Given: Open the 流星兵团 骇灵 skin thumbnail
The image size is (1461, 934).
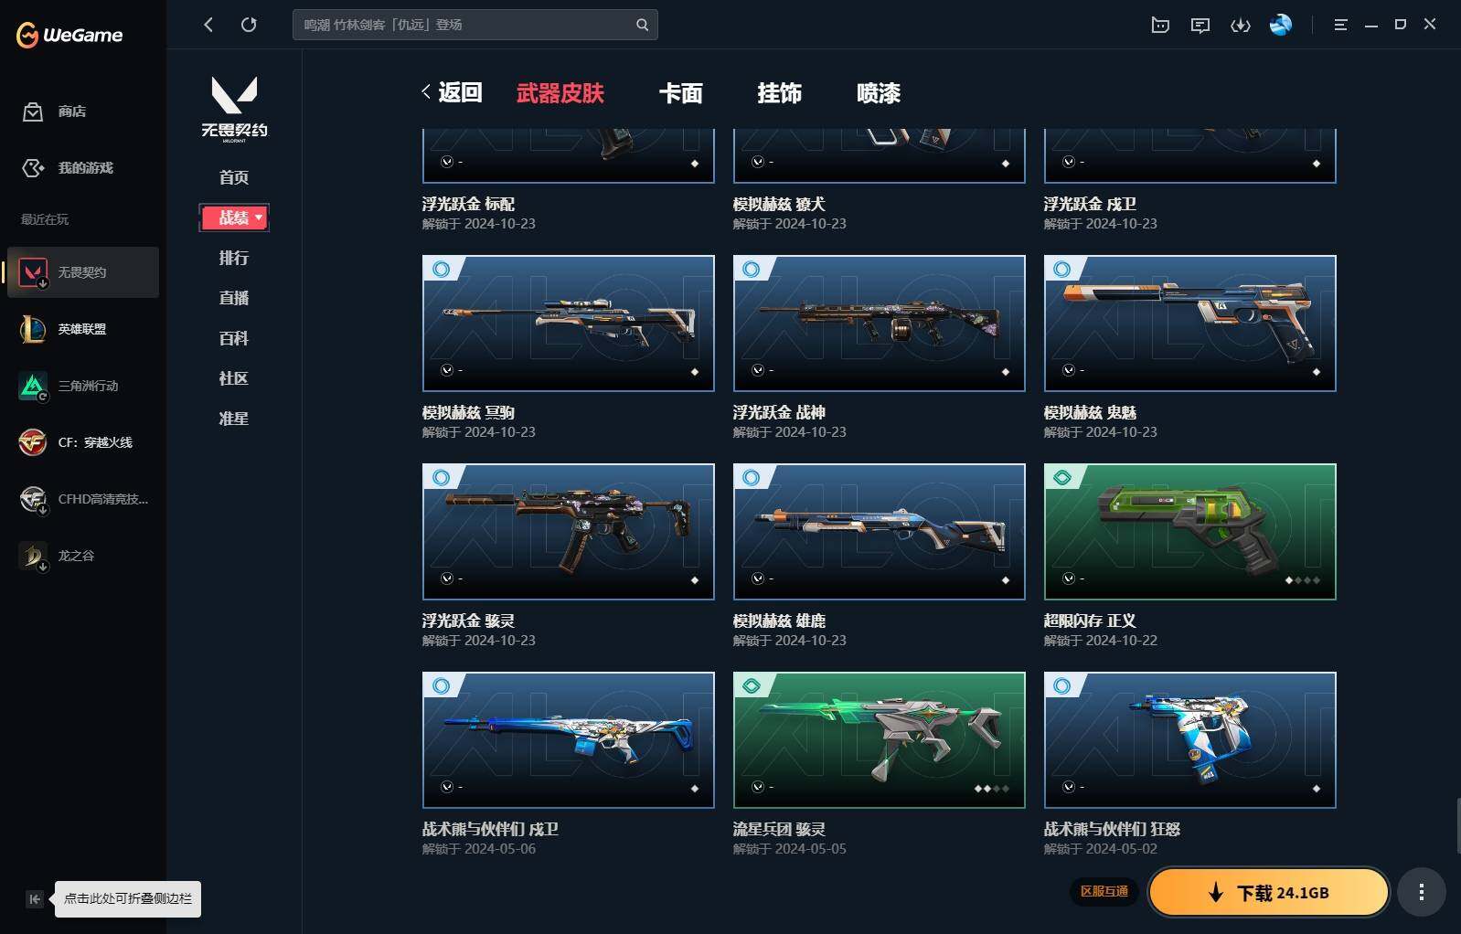Looking at the screenshot, I should pyautogui.click(x=880, y=740).
